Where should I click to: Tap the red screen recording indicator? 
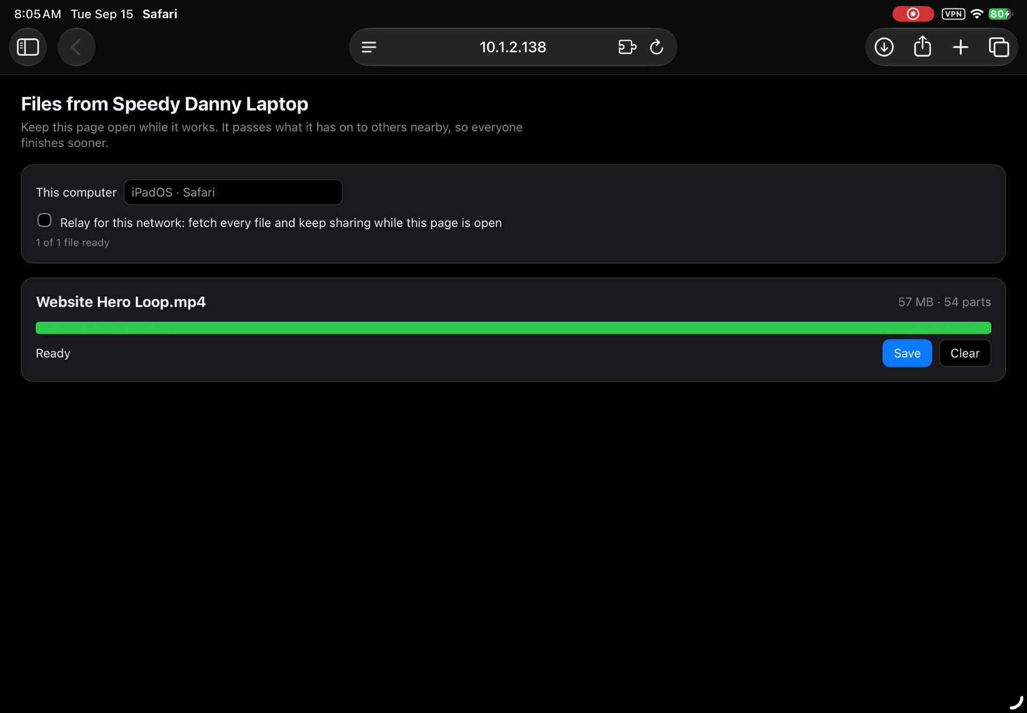click(913, 14)
